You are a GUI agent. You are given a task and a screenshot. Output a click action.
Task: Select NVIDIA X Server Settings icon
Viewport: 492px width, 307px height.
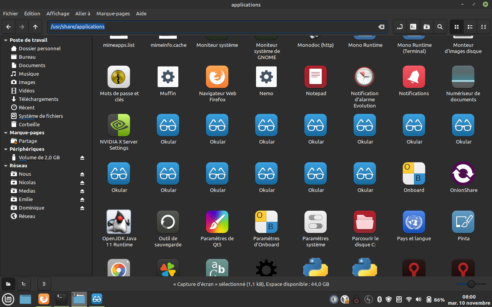pos(119,125)
